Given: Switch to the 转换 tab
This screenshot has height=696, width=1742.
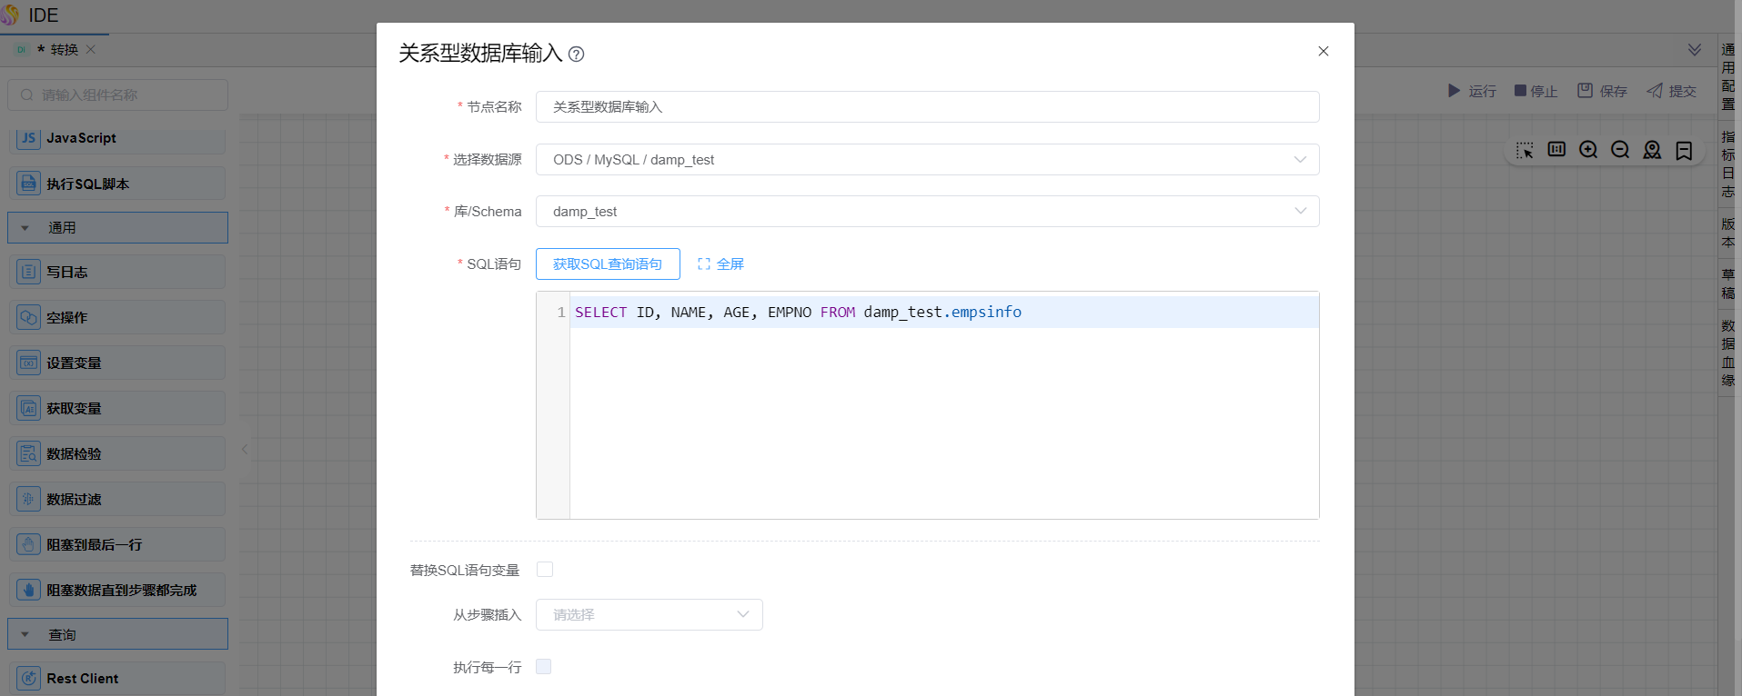Looking at the screenshot, I should [64, 50].
